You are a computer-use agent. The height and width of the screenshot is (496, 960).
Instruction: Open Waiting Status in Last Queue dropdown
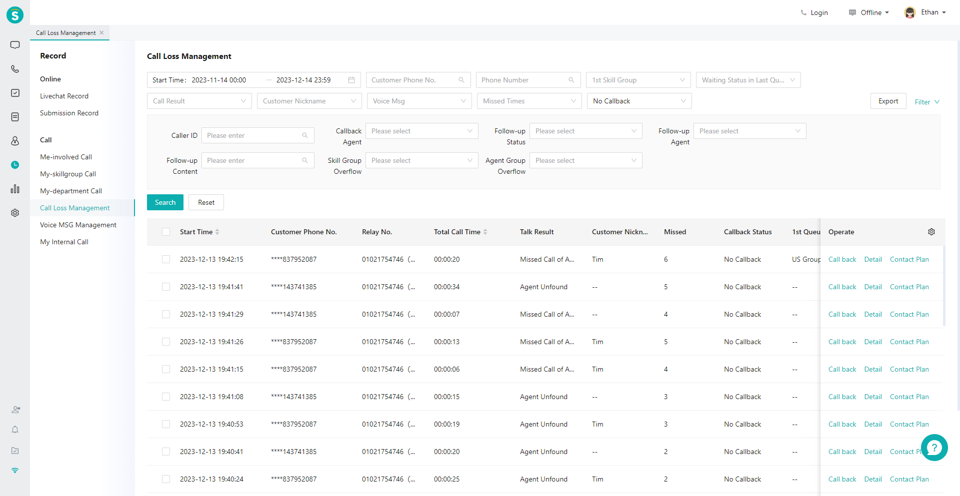(x=748, y=80)
